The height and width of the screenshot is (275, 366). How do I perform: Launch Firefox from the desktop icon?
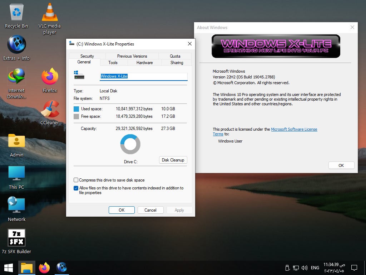(50, 80)
